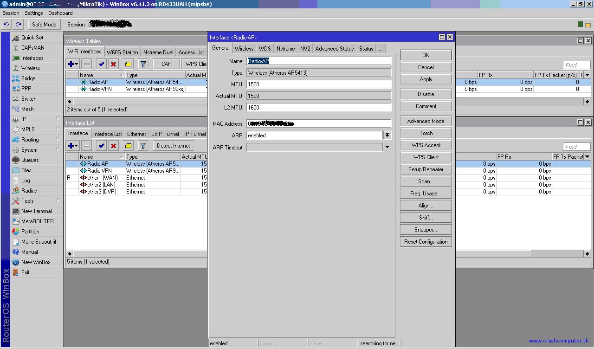This screenshot has width=594, height=349.
Task: Open Quick Set from the sidebar
Action: 32,38
